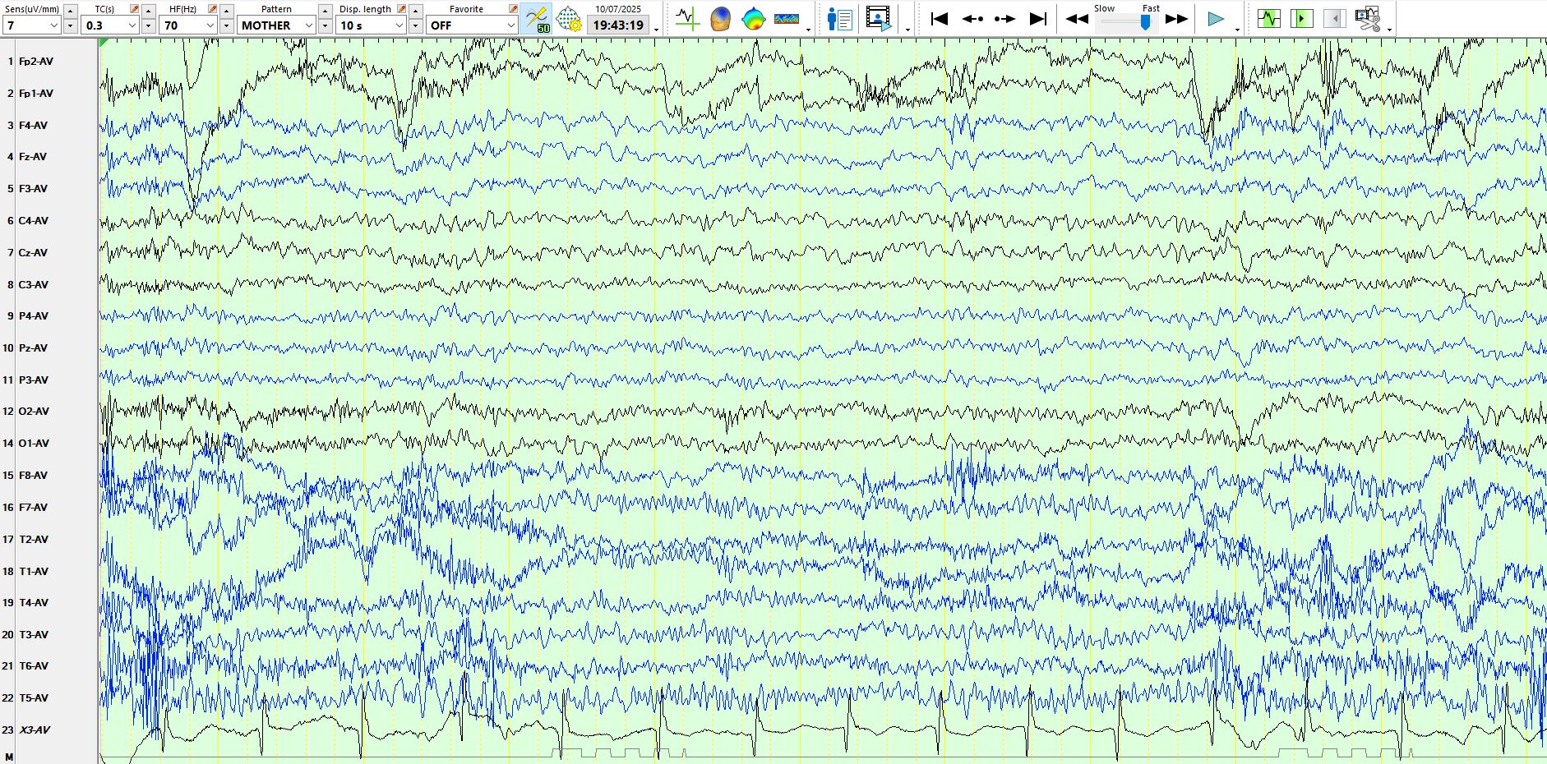Image resolution: width=1547 pixels, height=764 pixels.
Task: Open the Disp. length dropdown showing 10 s
Action: click(x=371, y=25)
